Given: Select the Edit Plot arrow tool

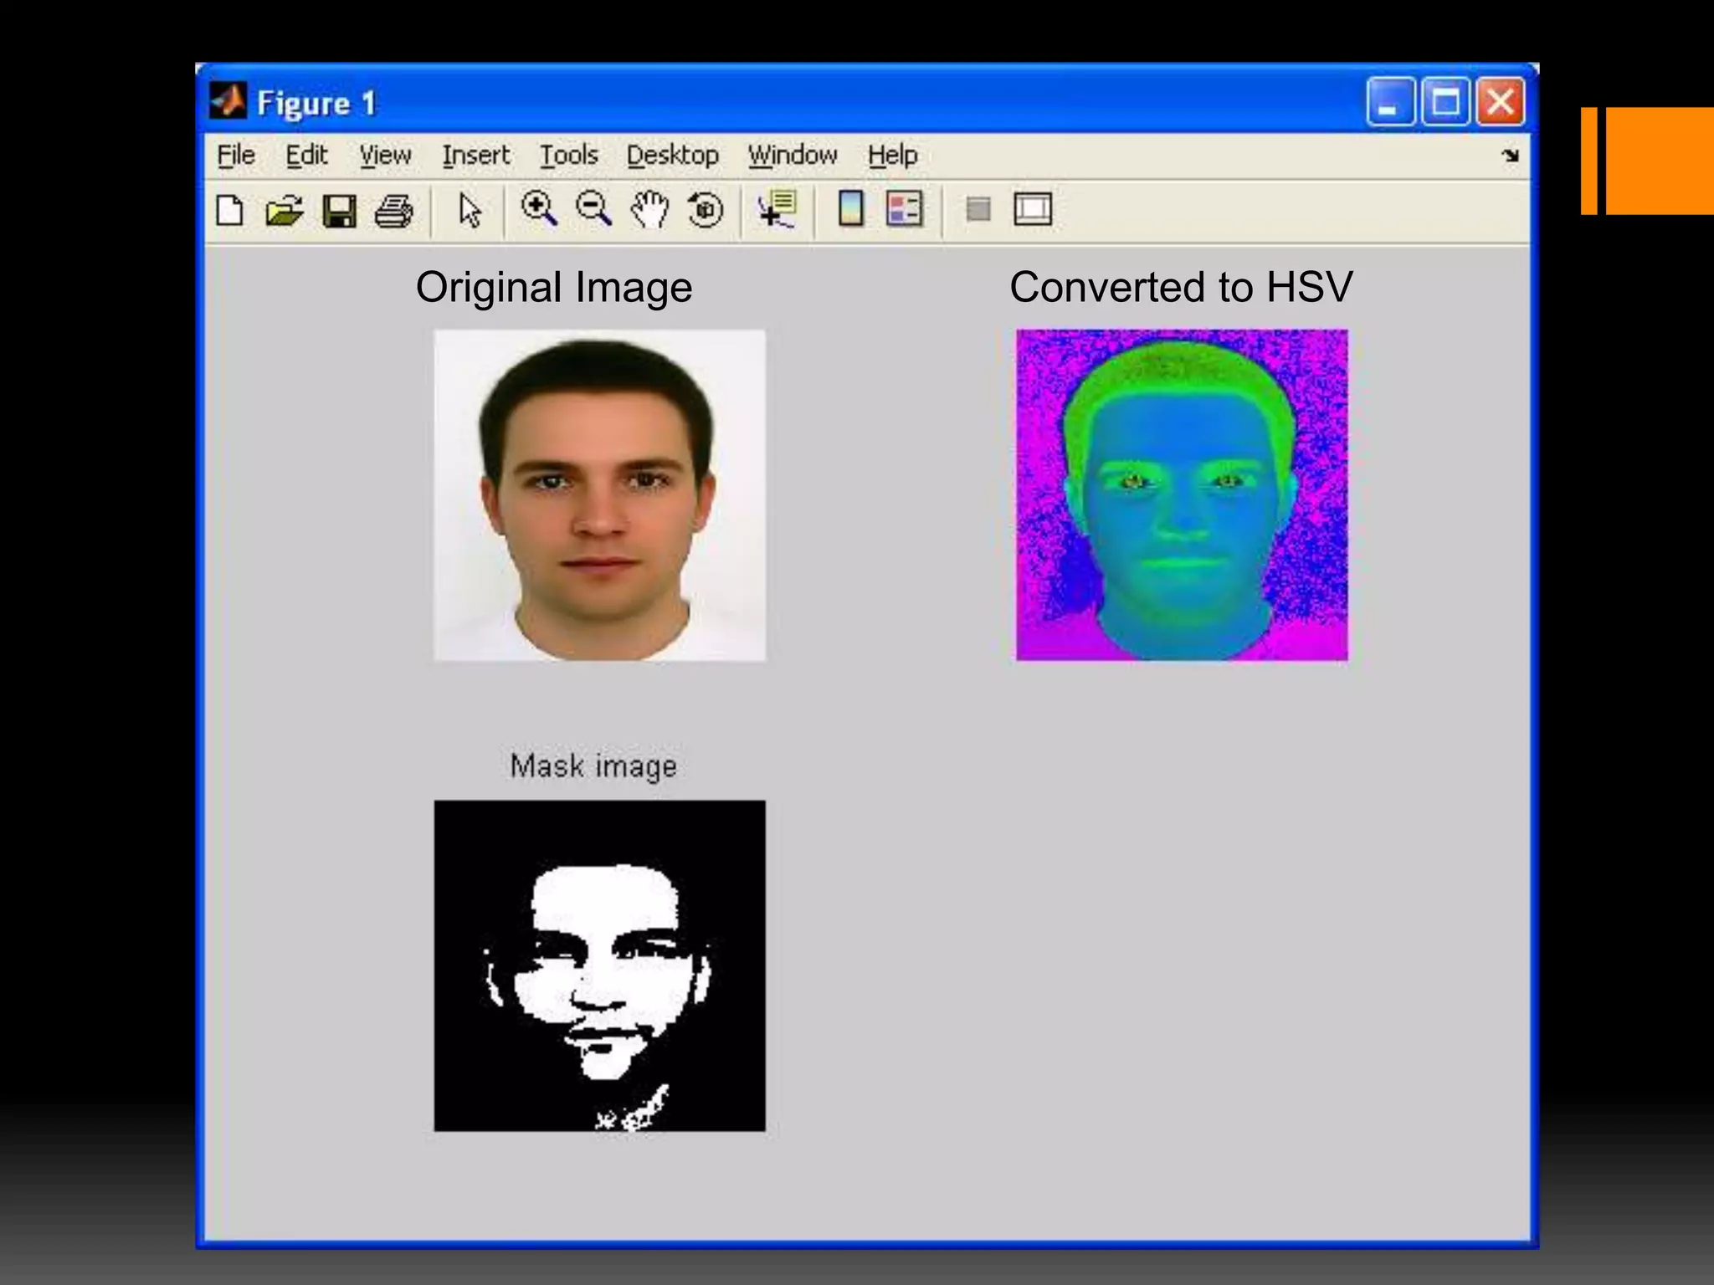Looking at the screenshot, I should [x=470, y=211].
